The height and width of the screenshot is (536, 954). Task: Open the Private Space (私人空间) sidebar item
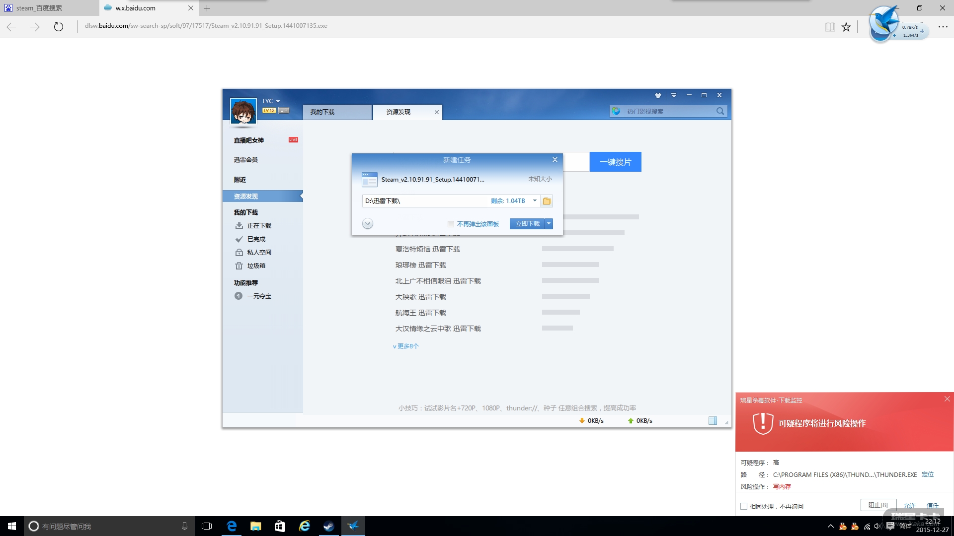[259, 253]
